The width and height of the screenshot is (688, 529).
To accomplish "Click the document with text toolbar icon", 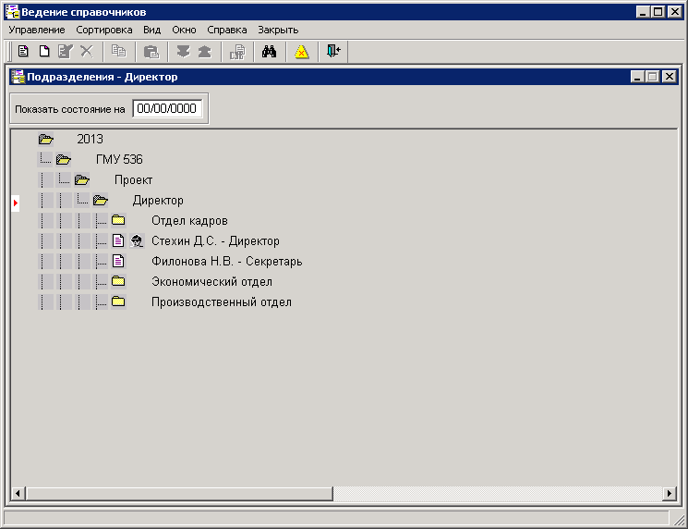I will click(x=23, y=52).
